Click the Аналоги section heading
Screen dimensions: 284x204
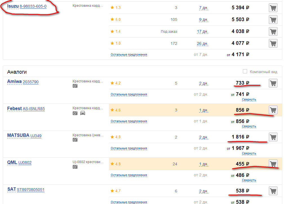[17, 72]
